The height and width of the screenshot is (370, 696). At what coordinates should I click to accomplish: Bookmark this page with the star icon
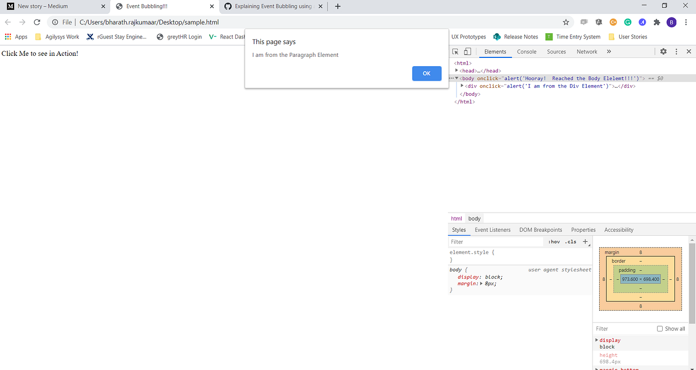pos(566,22)
